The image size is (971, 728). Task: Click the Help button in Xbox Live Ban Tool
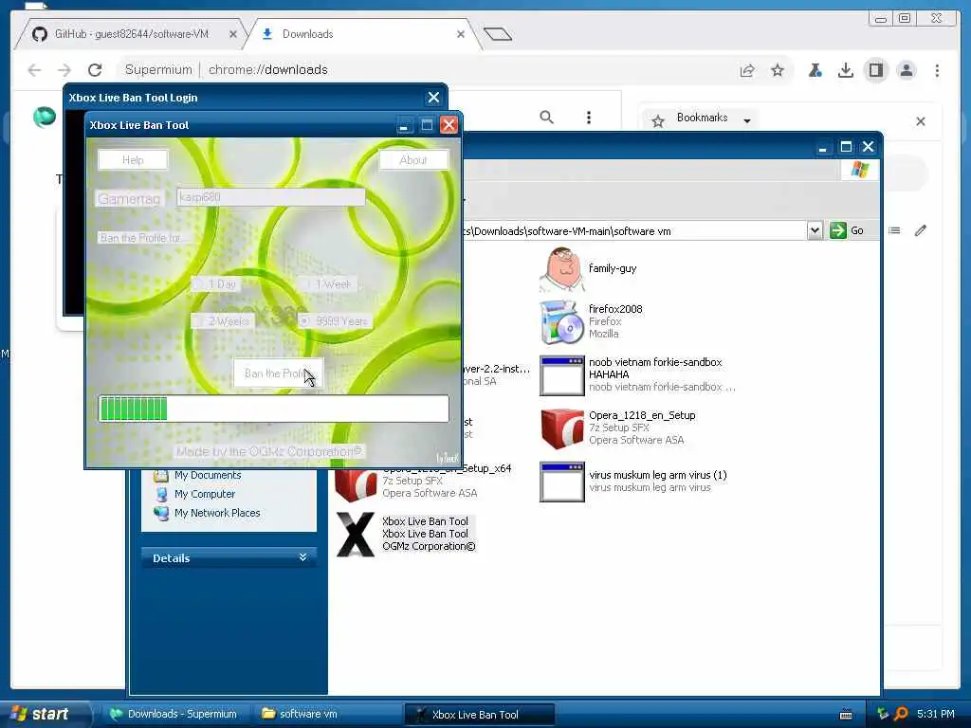coord(133,159)
